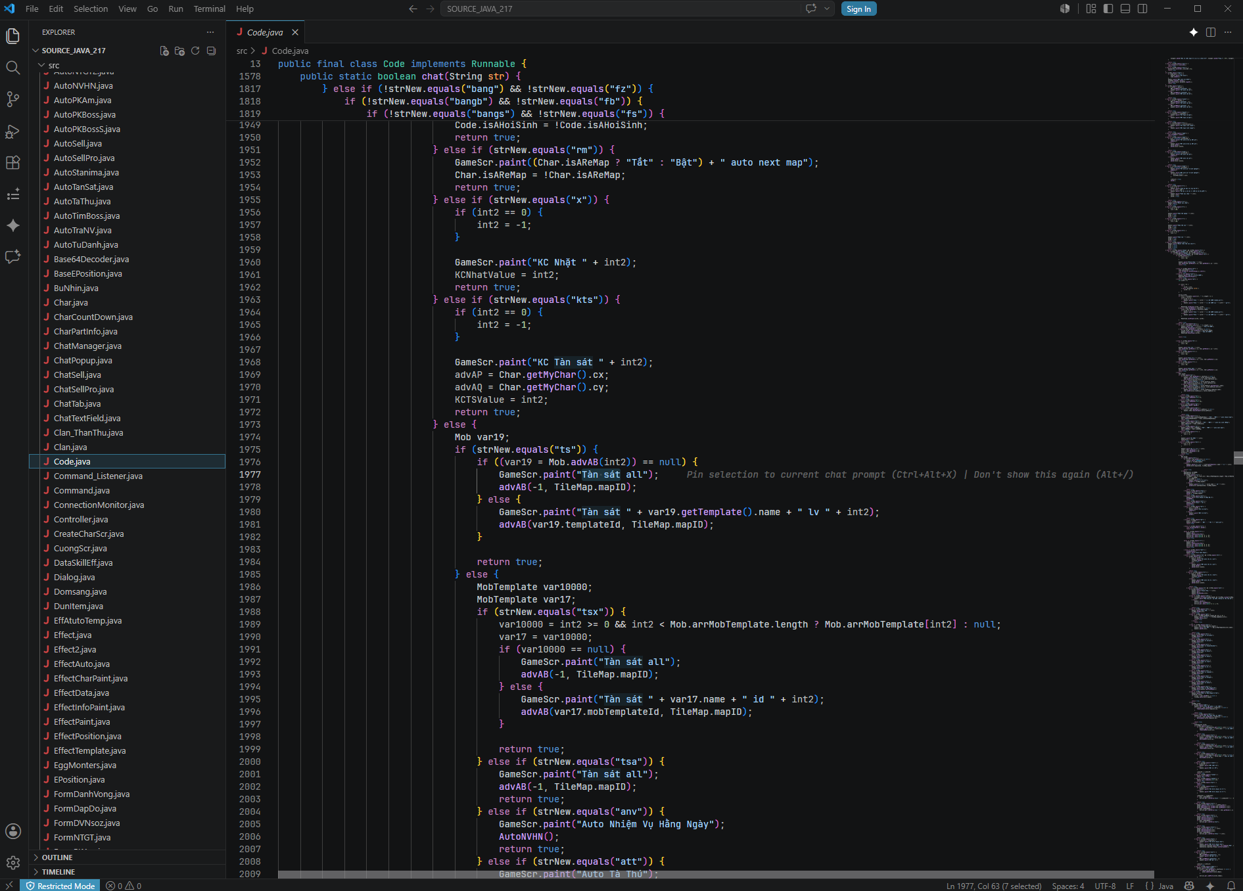Open the Extensions view
Screen dimensions: 1243x891
pos(13,162)
